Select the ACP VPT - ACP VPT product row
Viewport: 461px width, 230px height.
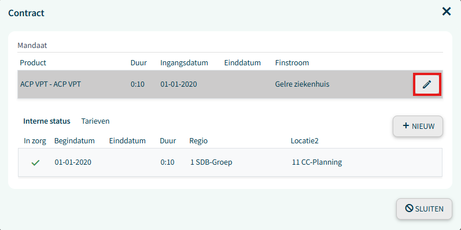230,84
